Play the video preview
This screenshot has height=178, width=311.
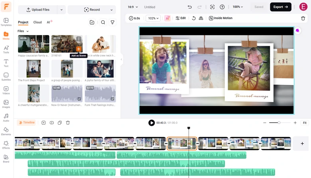pyautogui.click(x=152, y=123)
